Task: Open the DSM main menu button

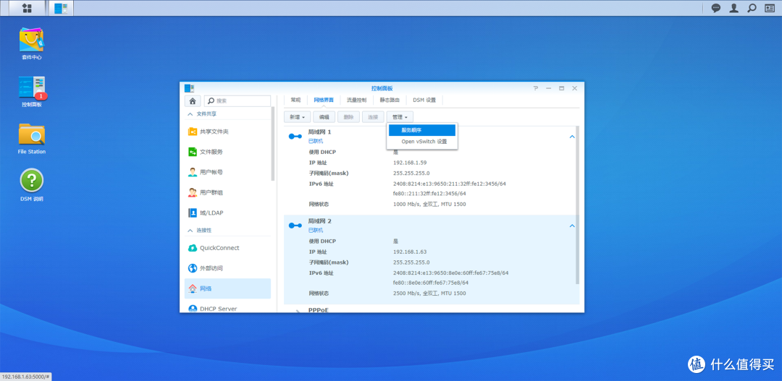Action: (x=27, y=8)
